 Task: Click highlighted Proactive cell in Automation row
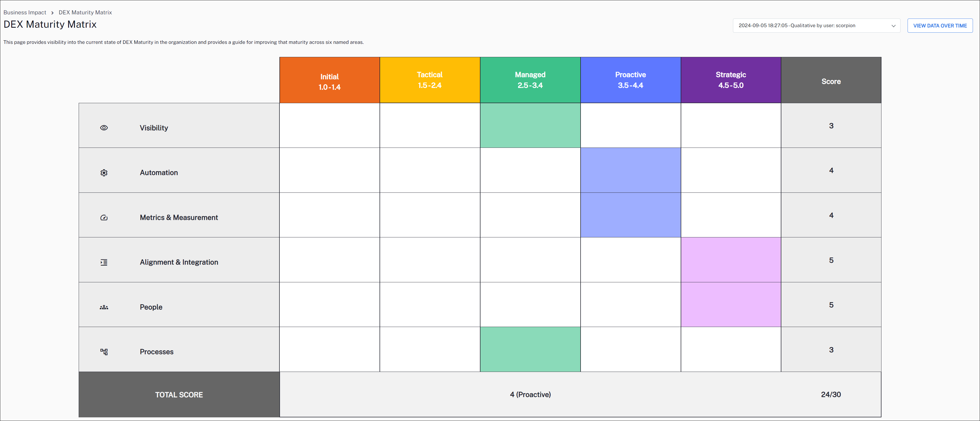point(631,170)
